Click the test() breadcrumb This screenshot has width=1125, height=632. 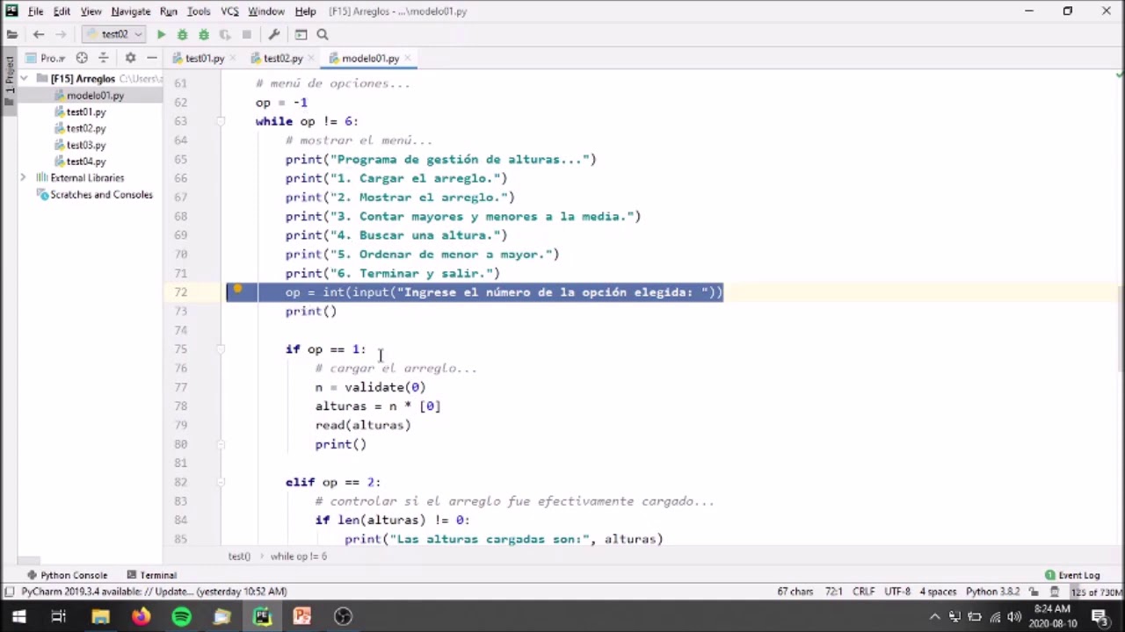[x=239, y=557]
